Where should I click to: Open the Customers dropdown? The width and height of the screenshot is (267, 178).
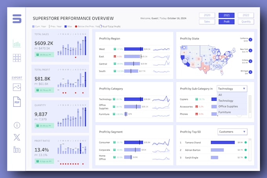pos(232,132)
